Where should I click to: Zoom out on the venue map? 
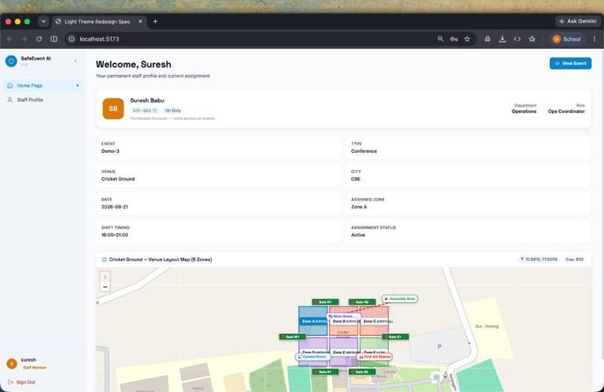pos(105,287)
